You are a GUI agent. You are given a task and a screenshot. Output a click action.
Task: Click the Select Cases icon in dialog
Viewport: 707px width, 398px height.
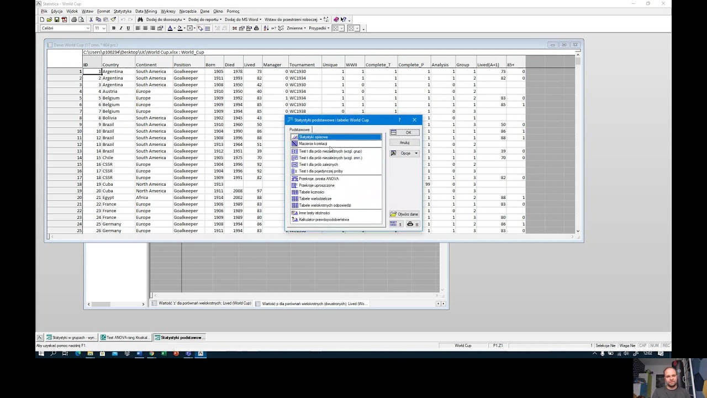[393, 224]
